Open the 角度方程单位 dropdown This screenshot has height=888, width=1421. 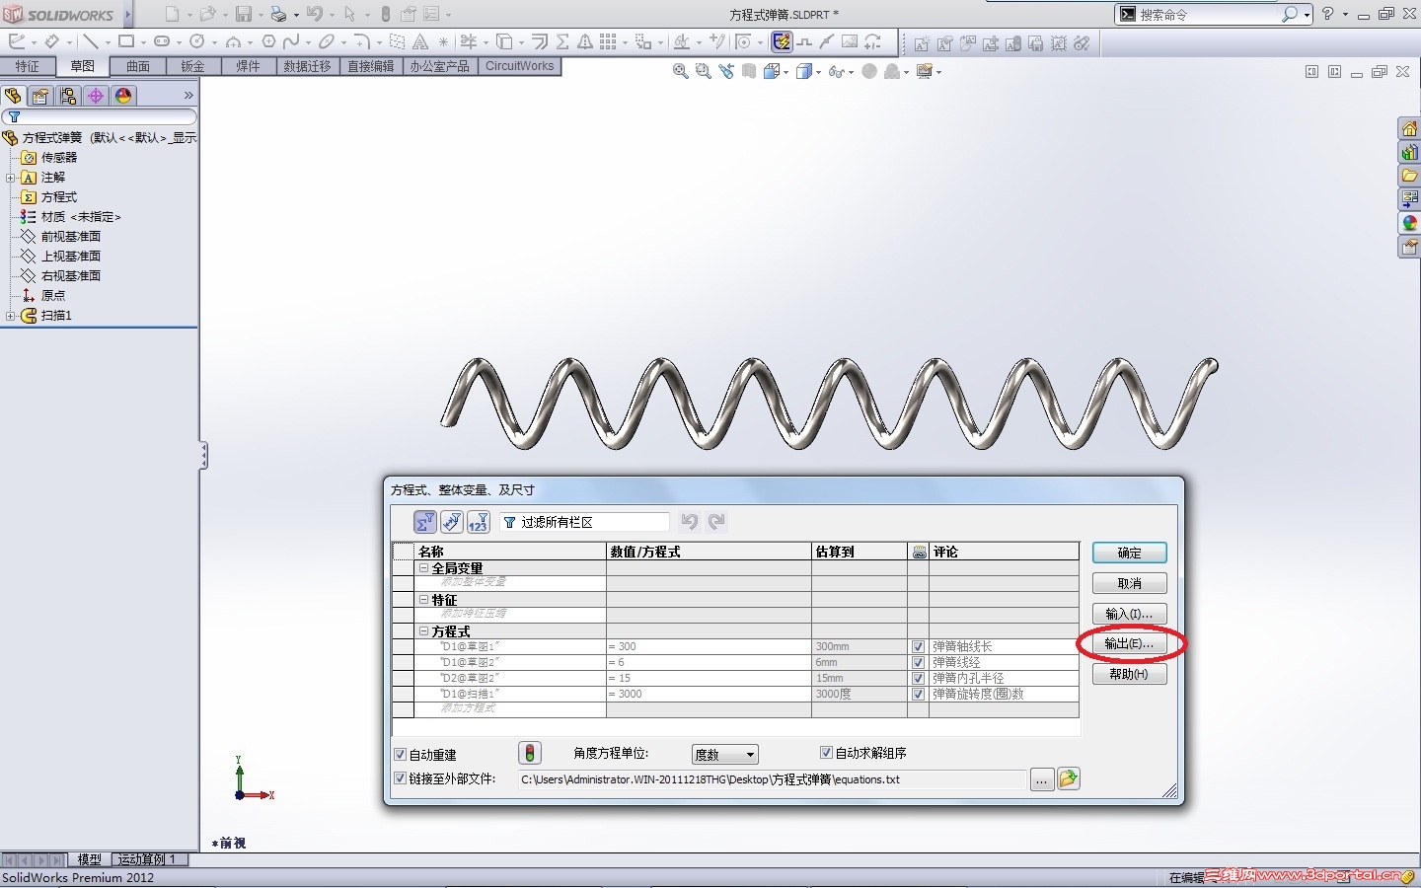(x=724, y=755)
